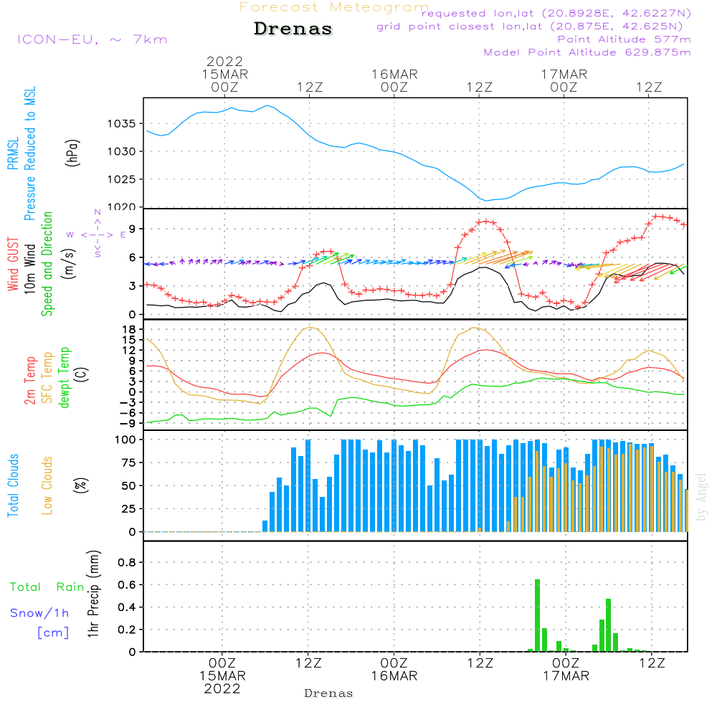Click the bottom '17MAR' date label
717x717 pixels.
coord(566,676)
